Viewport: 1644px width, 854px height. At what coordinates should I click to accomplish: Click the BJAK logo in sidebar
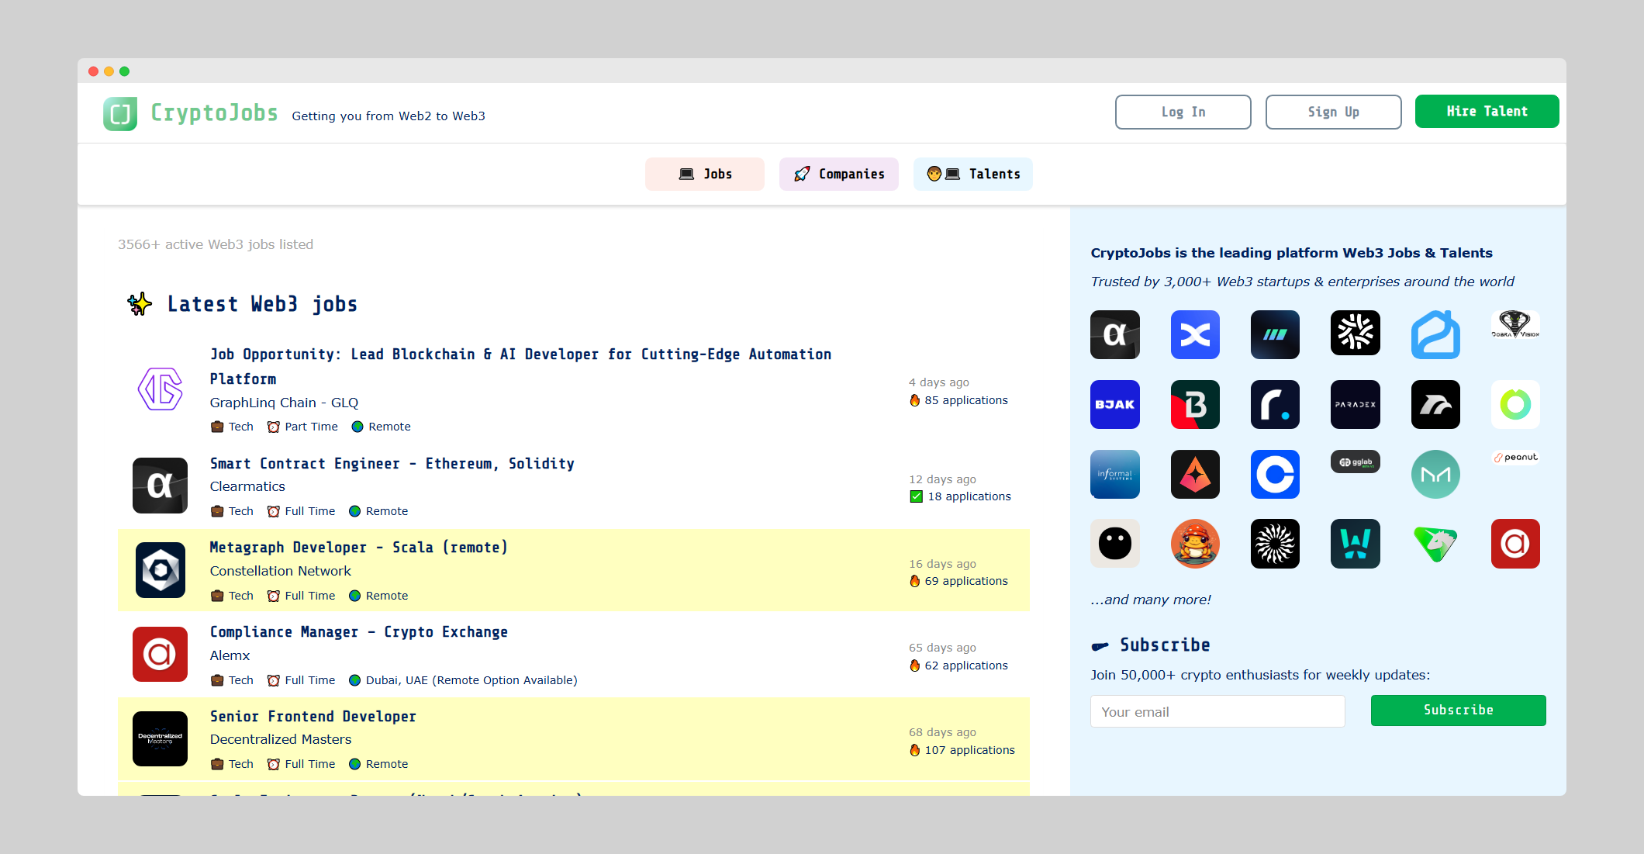point(1115,404)
